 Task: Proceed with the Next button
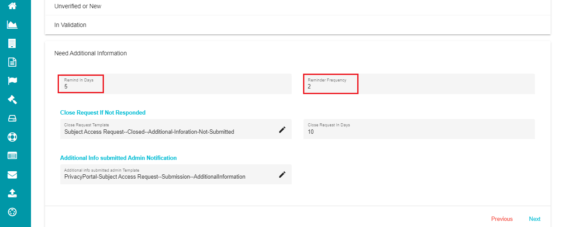point(534,219)
